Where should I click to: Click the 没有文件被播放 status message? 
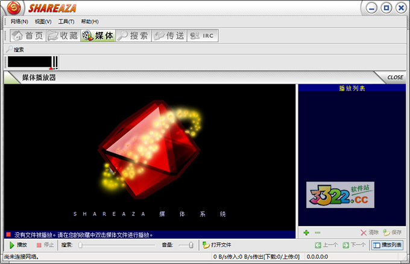point(83,235)
